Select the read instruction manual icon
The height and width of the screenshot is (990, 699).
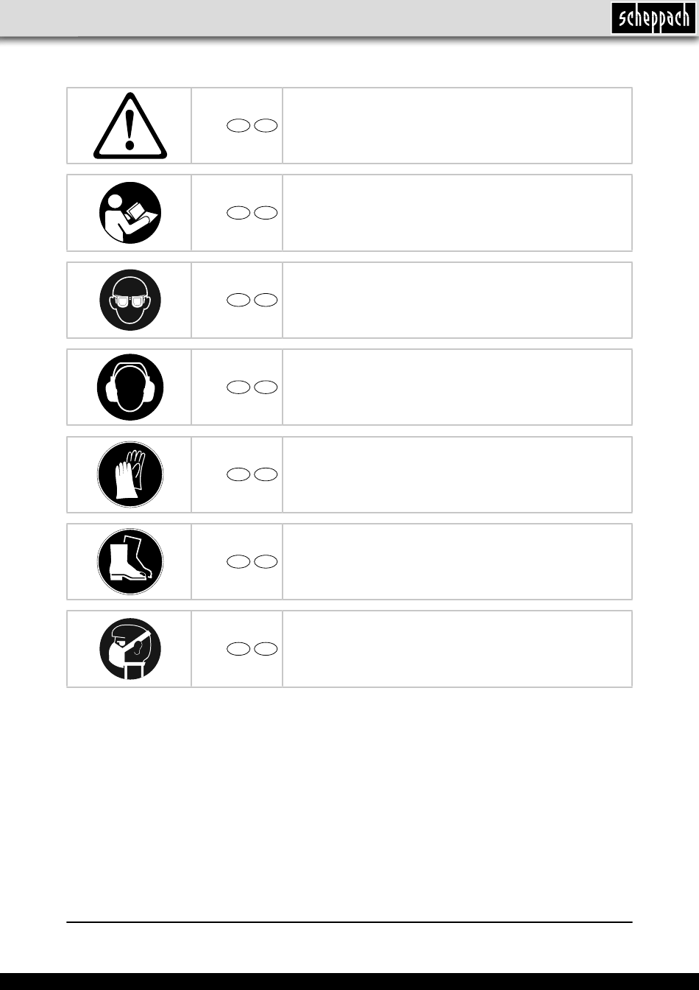click(130, 213)
